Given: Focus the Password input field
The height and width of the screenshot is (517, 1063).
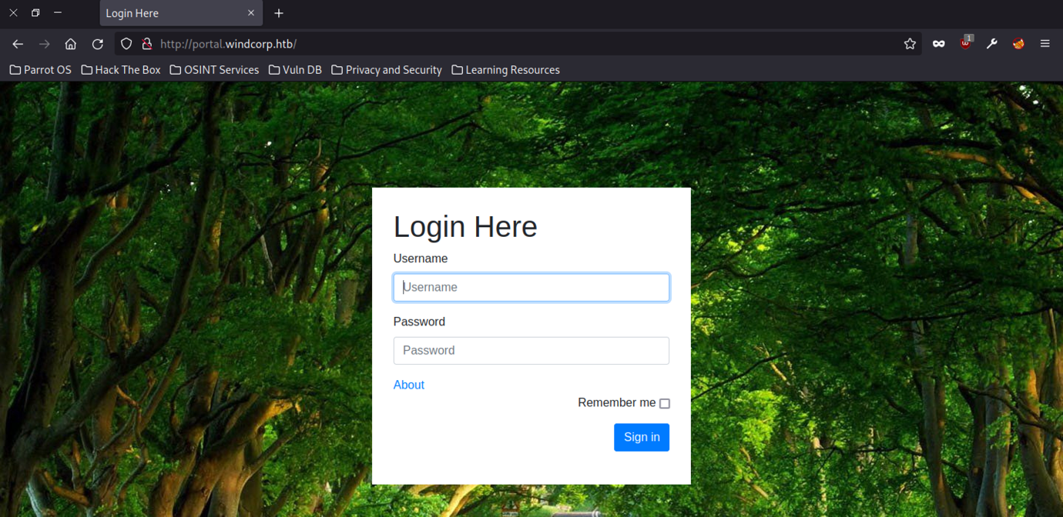Looking at the screenshot, I should (531, 351).
